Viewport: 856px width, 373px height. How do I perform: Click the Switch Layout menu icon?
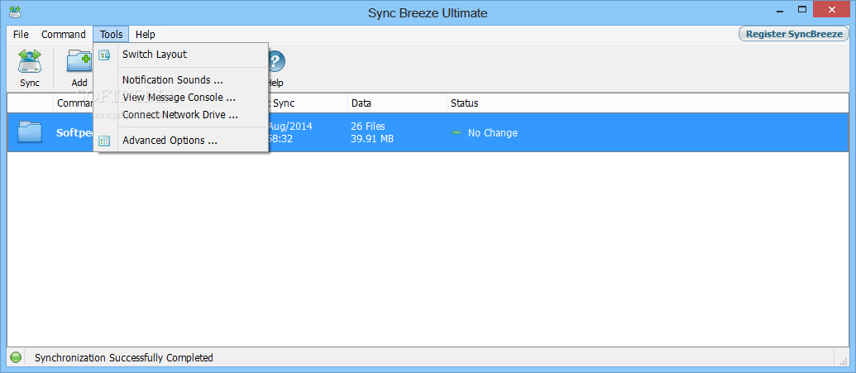[x=104, y=55]
